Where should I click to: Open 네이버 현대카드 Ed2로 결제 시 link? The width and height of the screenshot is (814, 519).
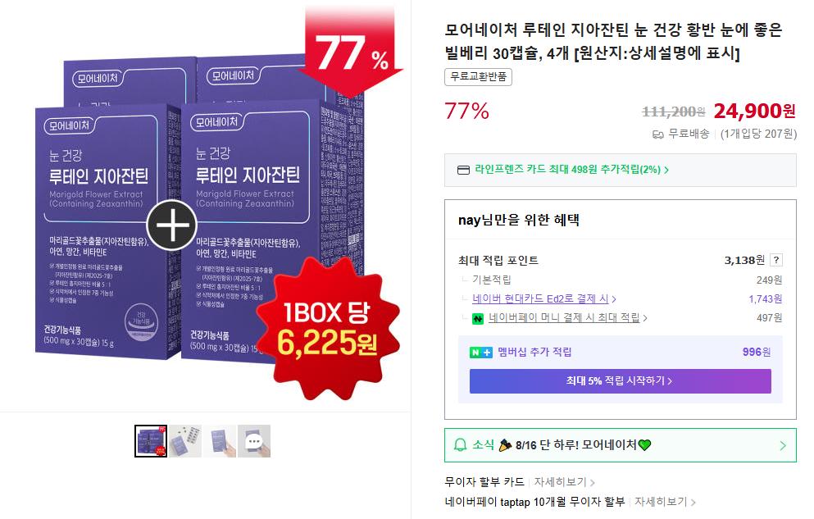coord(540,299)
